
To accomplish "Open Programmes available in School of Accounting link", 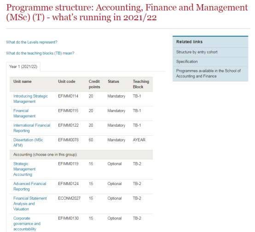I will [x=209, y=73].
